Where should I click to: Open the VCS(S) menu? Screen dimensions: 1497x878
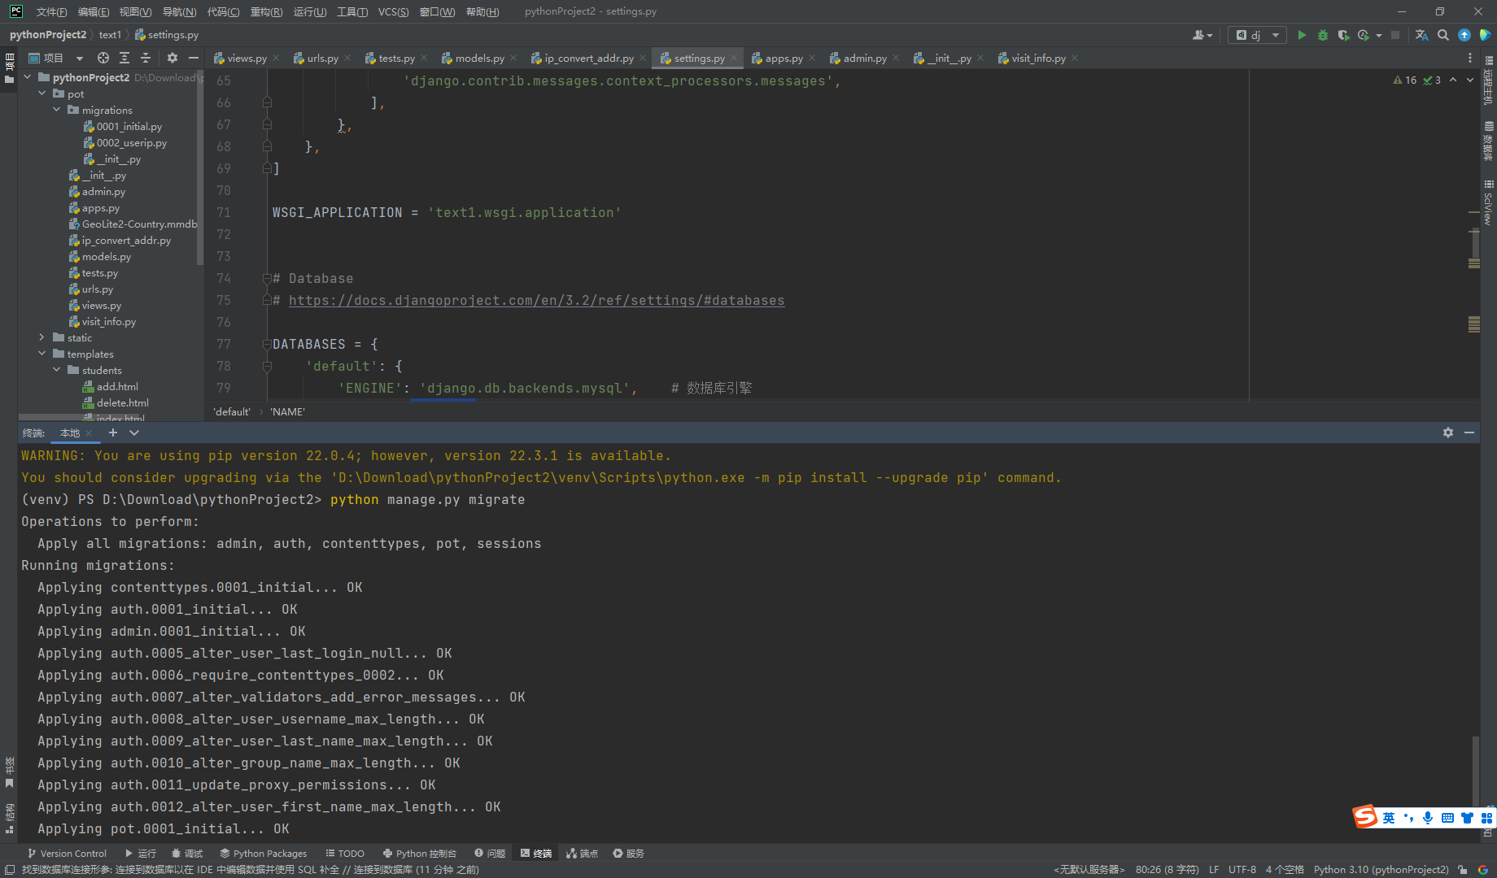click(394, 11)
